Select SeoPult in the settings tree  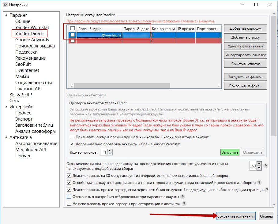[23, 64]
